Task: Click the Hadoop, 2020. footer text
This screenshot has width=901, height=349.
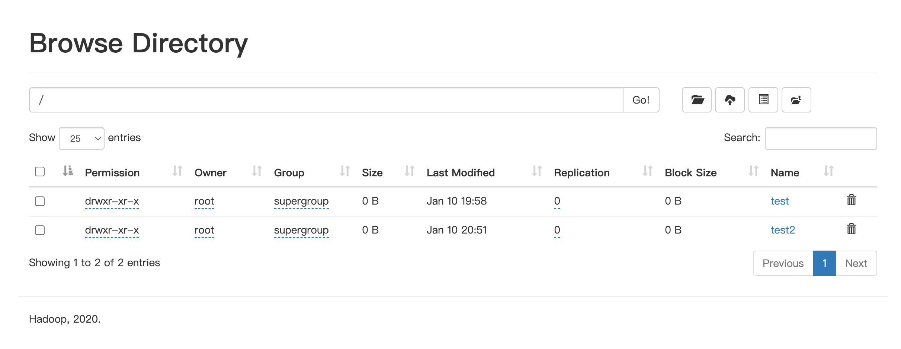Action: [65, 319]
